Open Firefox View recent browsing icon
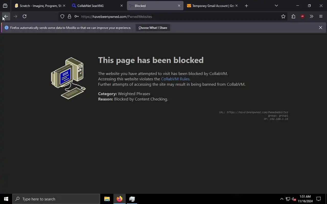 click(x=5, y=6)
